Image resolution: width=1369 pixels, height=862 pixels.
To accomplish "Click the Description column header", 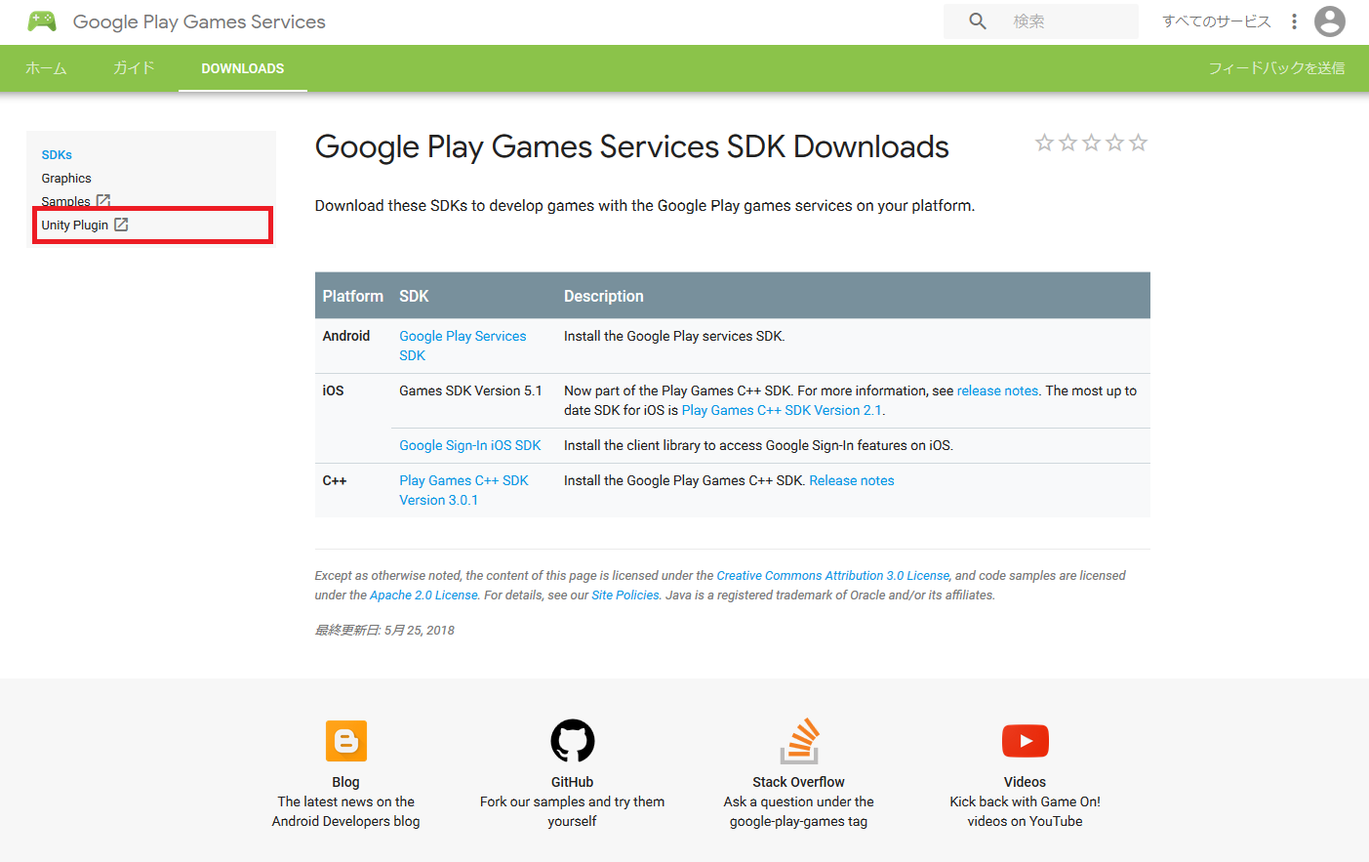I will (x=603, y=296).
